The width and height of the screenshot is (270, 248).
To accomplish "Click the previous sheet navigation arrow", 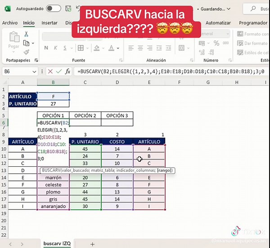I will 11,244.
